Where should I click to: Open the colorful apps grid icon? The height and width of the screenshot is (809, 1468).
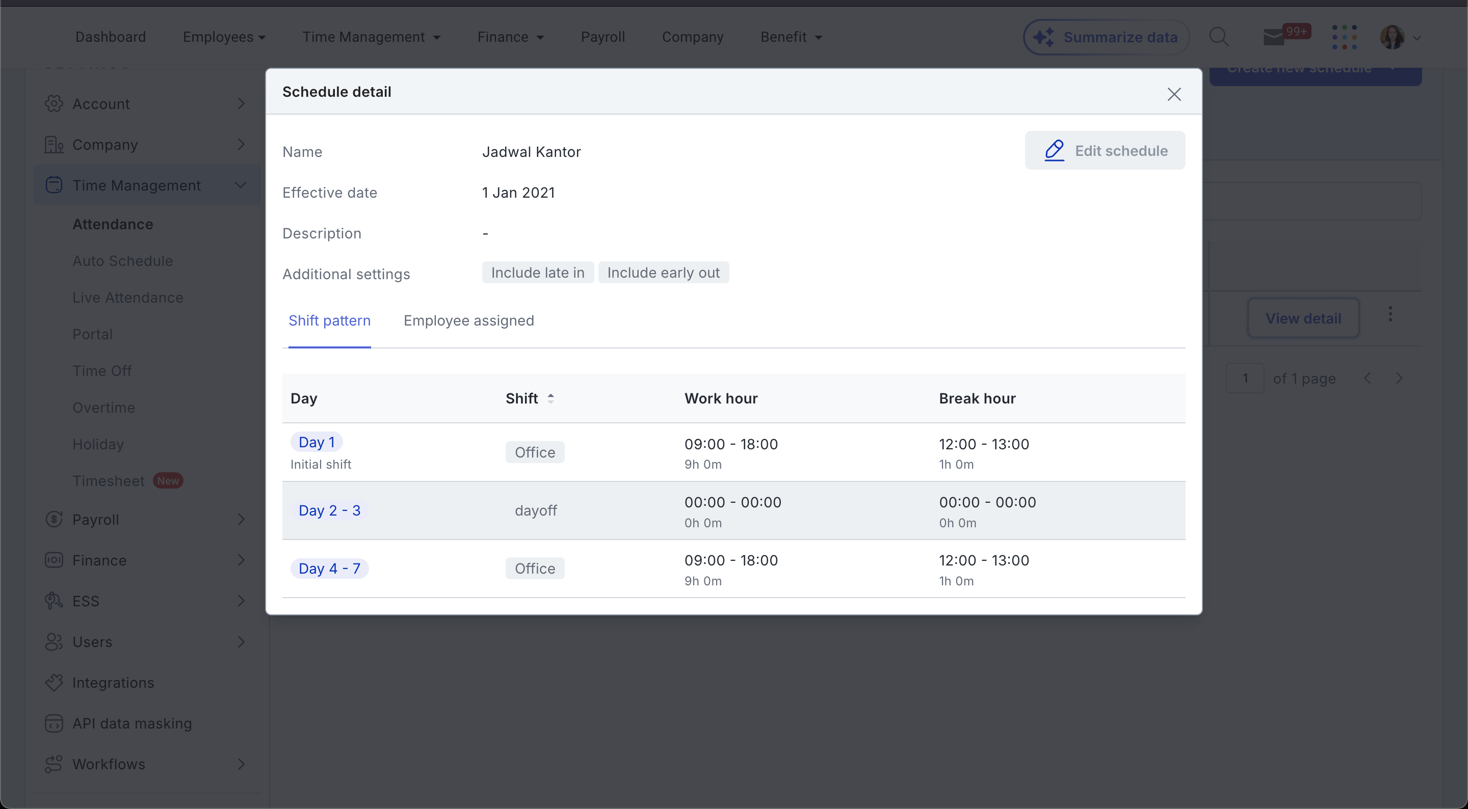pos(1344,37)
